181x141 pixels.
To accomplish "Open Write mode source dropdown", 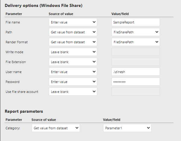I will (x=73, y=52).
